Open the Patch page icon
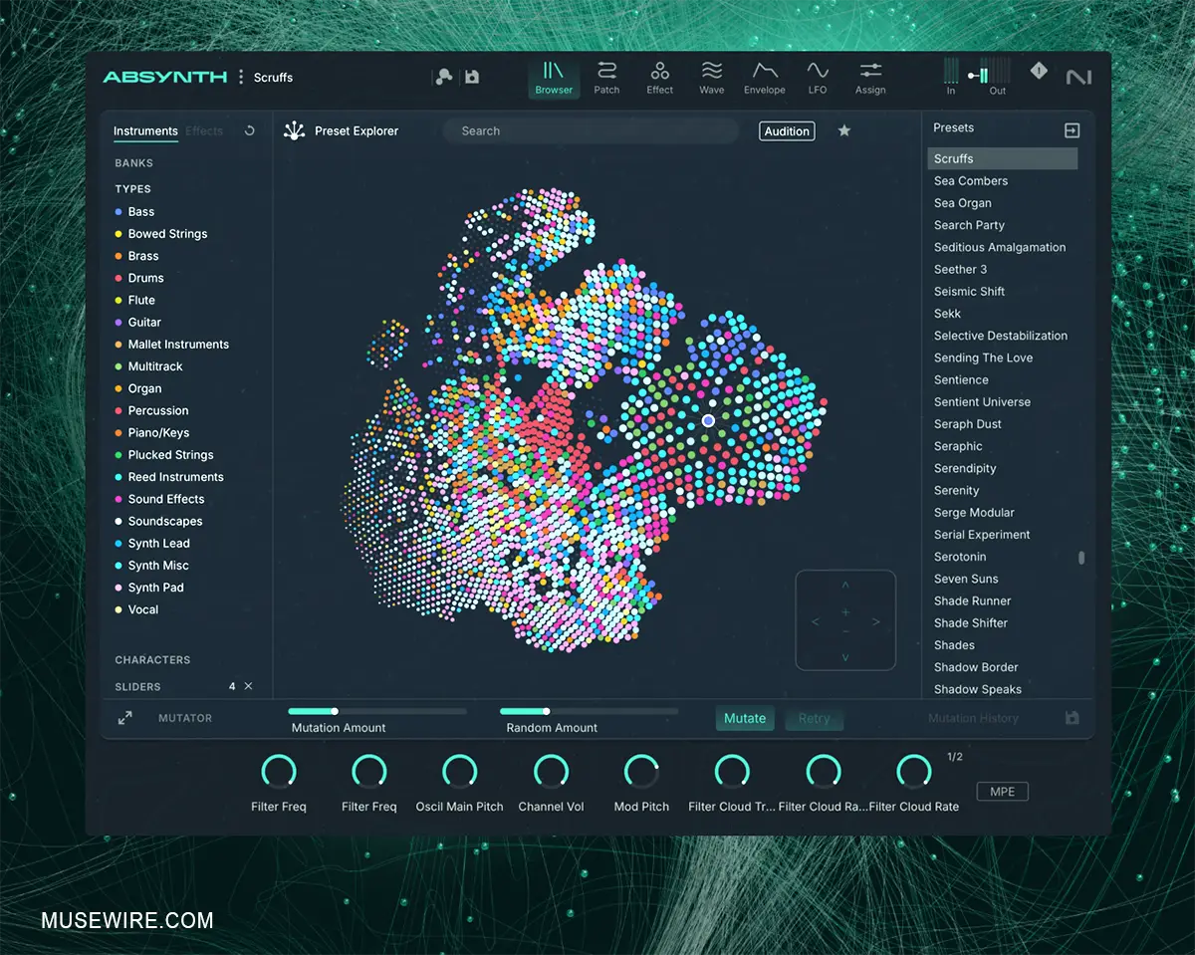1195x955 pixels. point(606,71)
